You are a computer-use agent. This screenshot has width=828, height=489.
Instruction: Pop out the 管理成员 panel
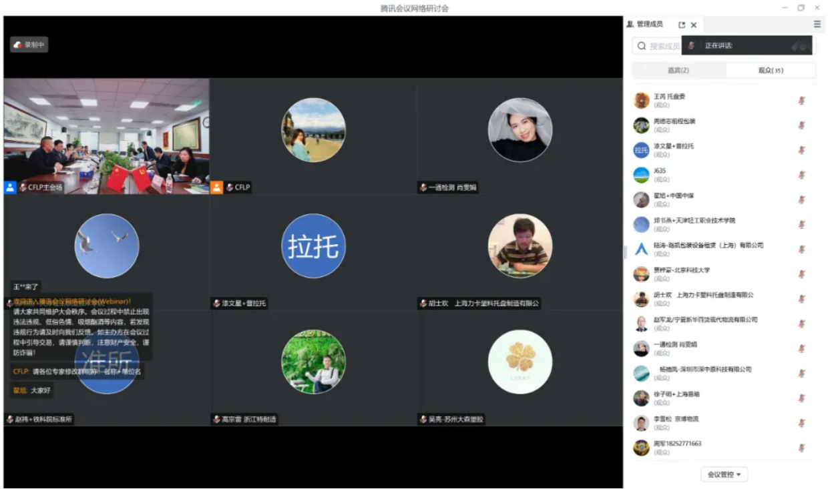(x=682, y=25)
